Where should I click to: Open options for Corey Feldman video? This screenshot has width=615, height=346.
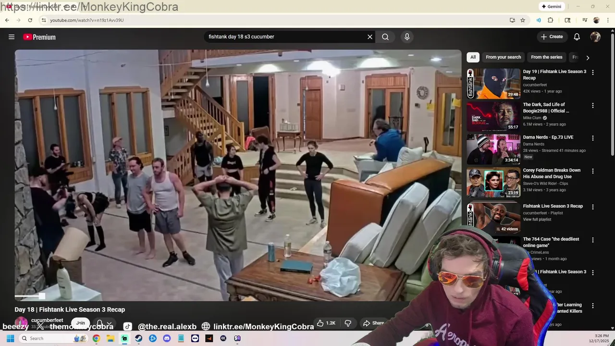tap(592, 171)
